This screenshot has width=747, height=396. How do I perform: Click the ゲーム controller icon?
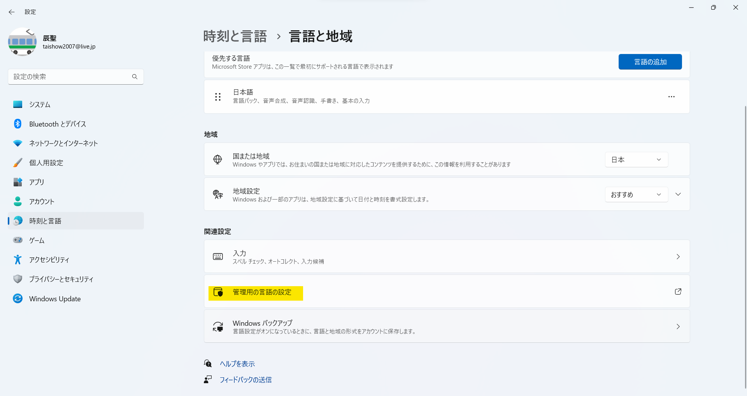pyautogui.click(x=18, y=240)
